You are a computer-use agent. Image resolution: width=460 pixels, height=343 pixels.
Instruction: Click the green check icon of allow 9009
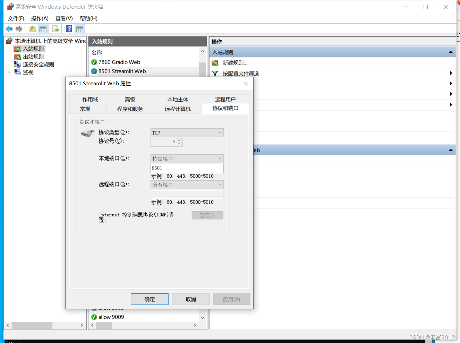[94, 317]
